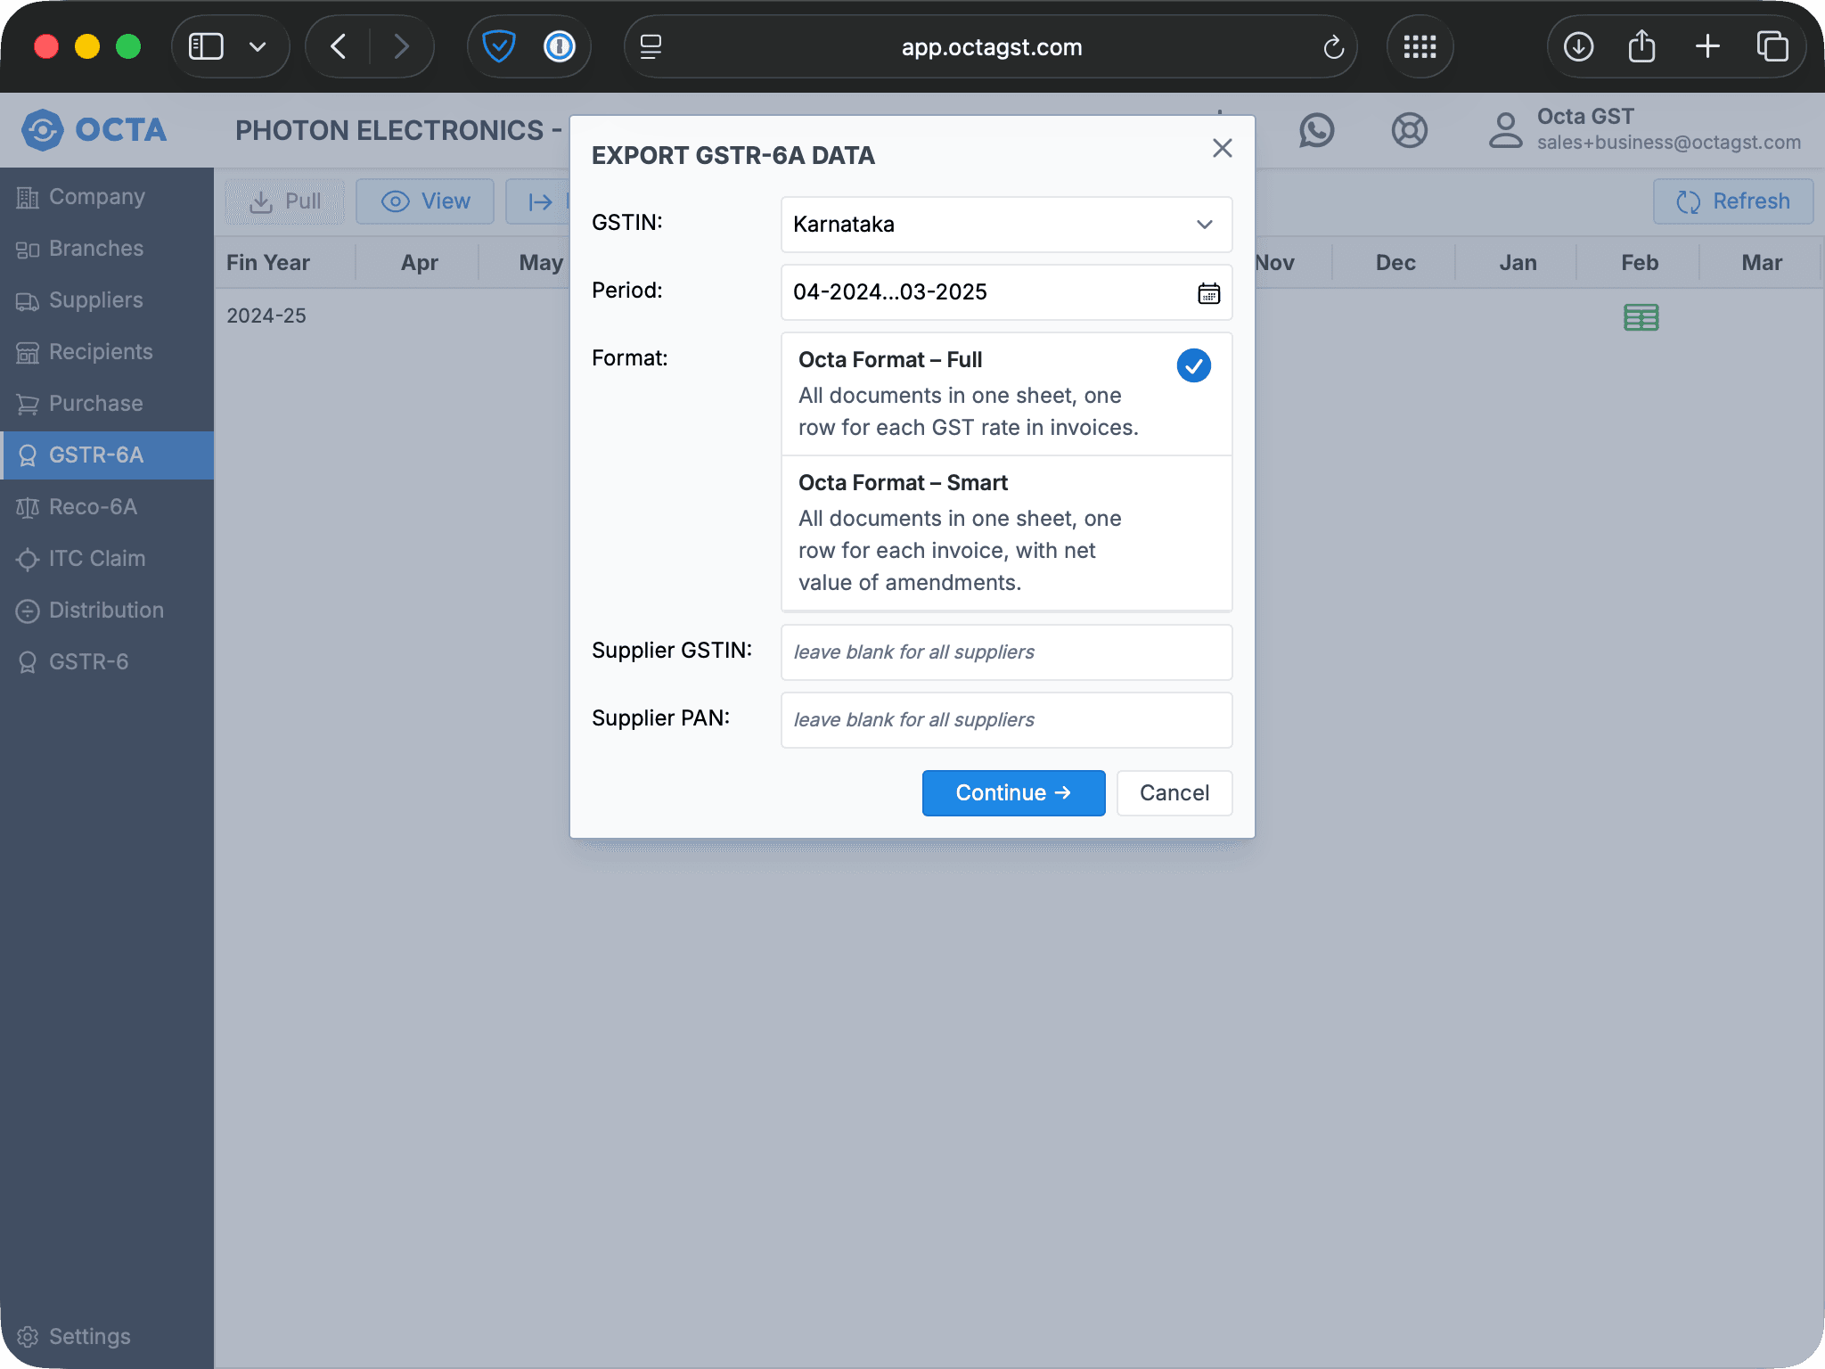Close the Export GSTR-6A Data dialog

[1222, 148]
